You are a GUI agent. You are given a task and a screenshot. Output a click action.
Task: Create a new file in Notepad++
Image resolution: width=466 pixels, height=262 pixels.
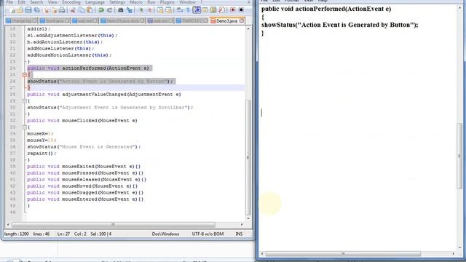[x=12, y=10]
